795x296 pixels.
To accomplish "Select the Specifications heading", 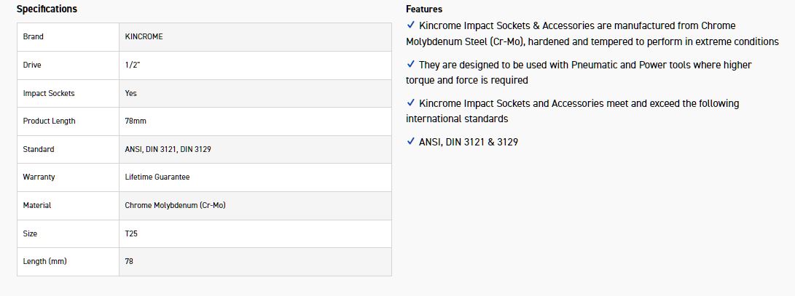I will pos(47,9).
